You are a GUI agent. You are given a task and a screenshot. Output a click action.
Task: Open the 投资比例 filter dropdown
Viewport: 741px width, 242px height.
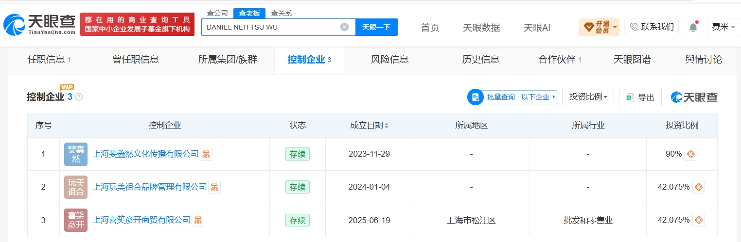(588, 97)
